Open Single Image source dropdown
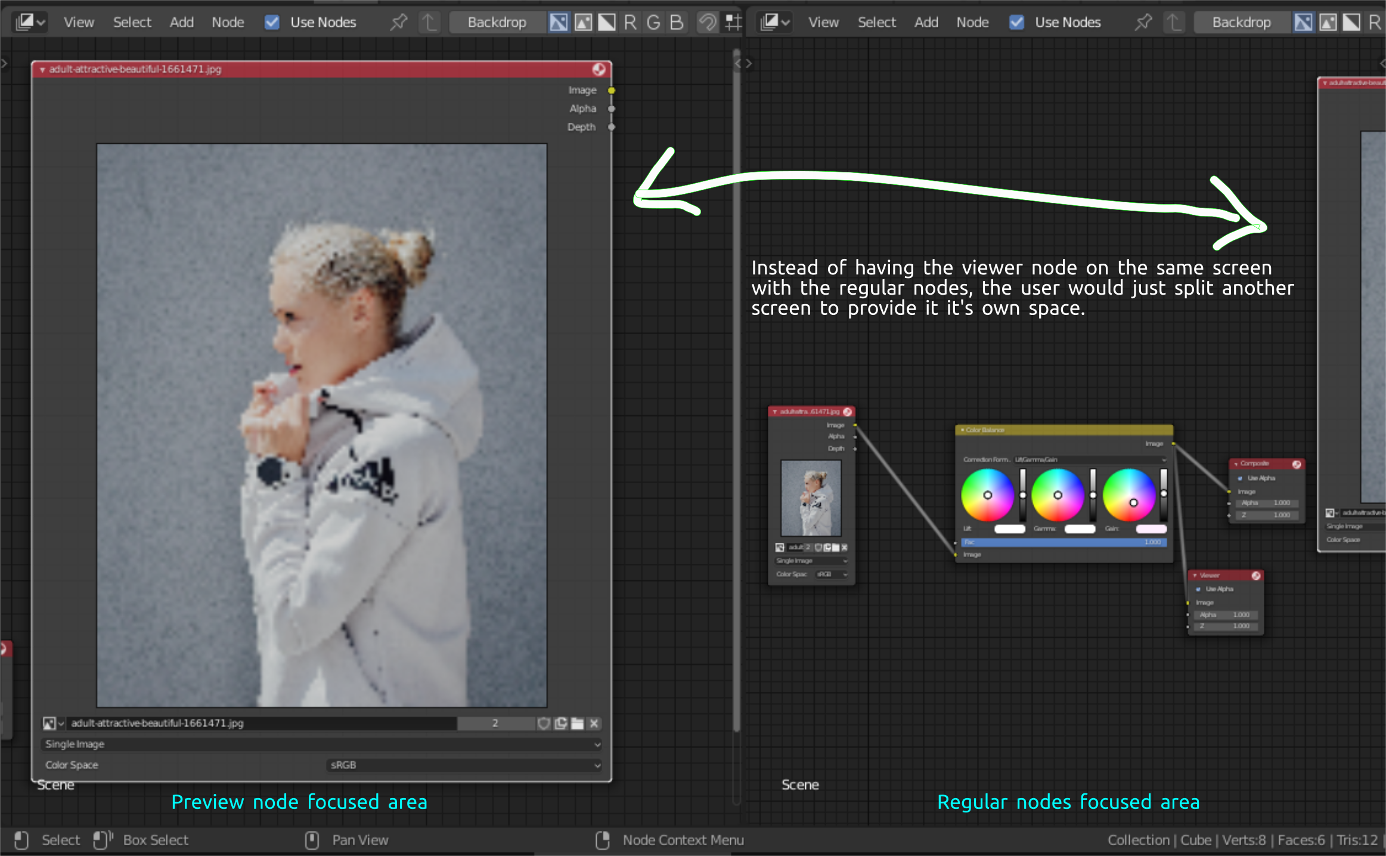 322,744
